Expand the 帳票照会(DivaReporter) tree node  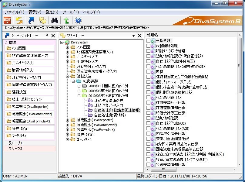tap(67, 120)
